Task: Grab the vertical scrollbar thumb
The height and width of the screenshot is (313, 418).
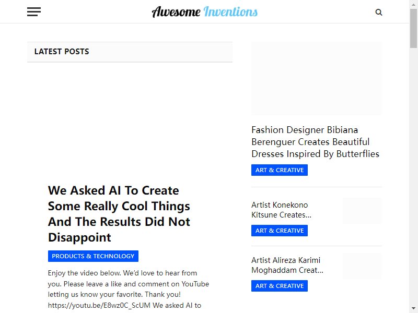Action: click(413, 28)
